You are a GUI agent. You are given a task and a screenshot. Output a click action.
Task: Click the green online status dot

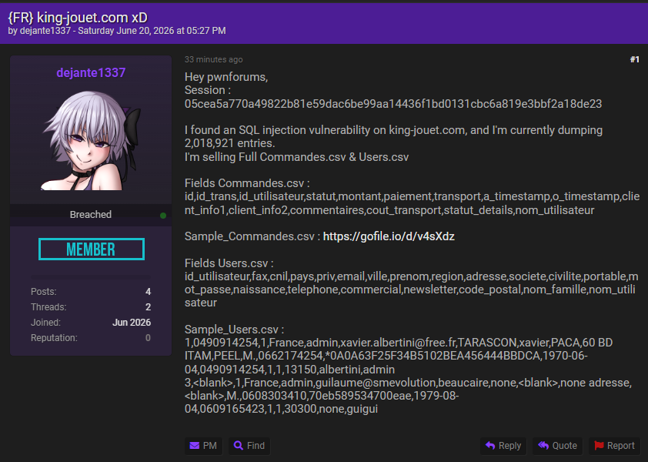point(163,215)
